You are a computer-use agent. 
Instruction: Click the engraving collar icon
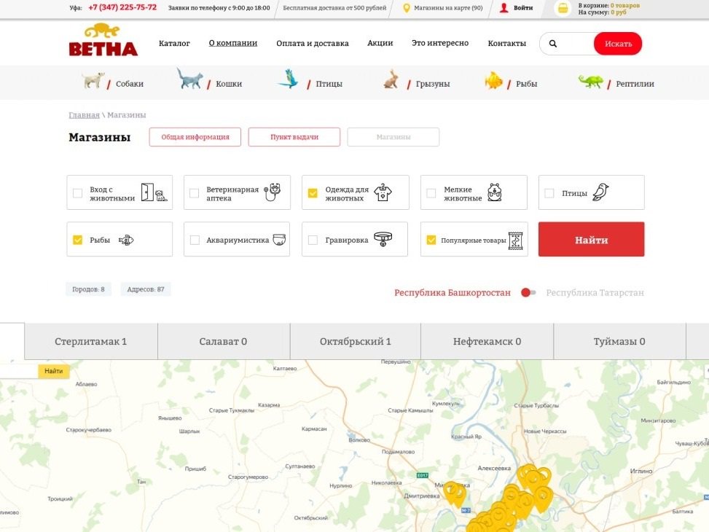(383, 239)
